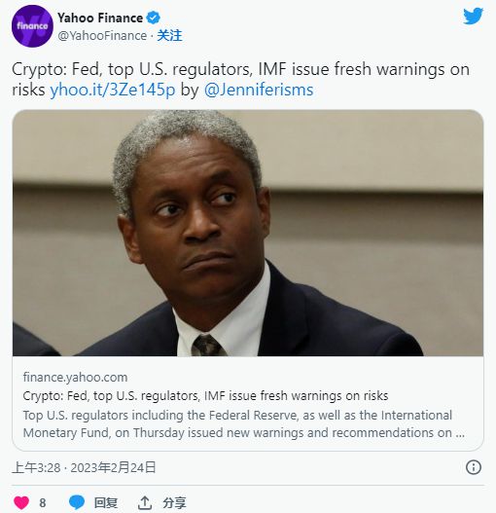Open the card headline about Crypto warnings
Screen dimensions: 496x513
click(205, 396)
